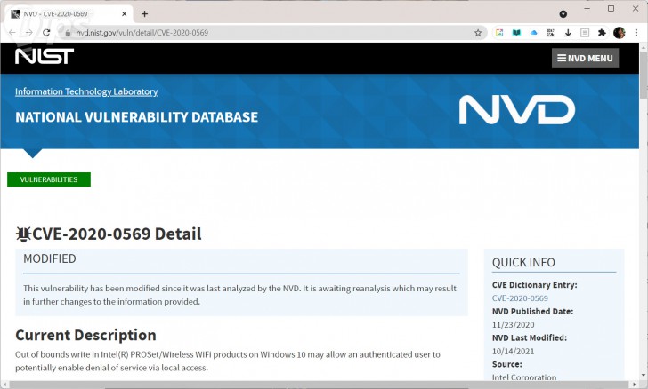This screenshot has height=389, width=648.
Task: Click the MODIFIED status heading
Action: click(50, 258)
